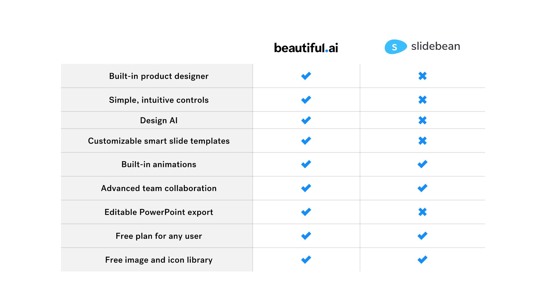Viewport: 546px width, 307px height.
Task: Select the Built-in product designer row label
Action: tap(159, 76)
